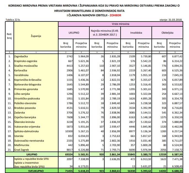Select the Tablica 22 b. caption
The image size is (189, 173).
tap(14, 20)
